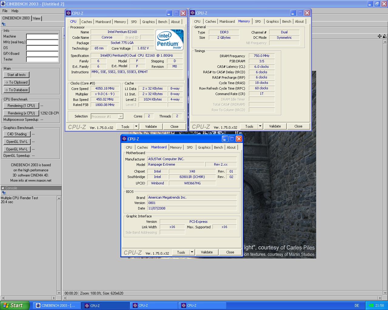The image size is (388, 310).
Task: Click into the Machine input field
Action: click(42, 36)
